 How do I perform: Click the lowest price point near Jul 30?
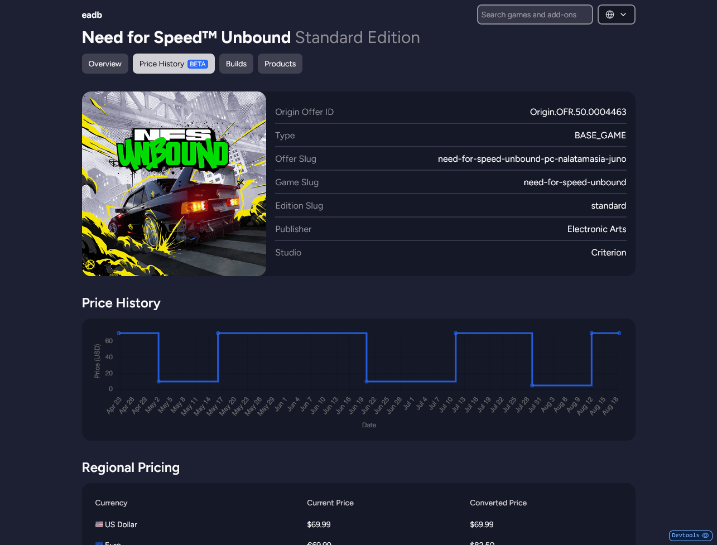click(532, 385)
